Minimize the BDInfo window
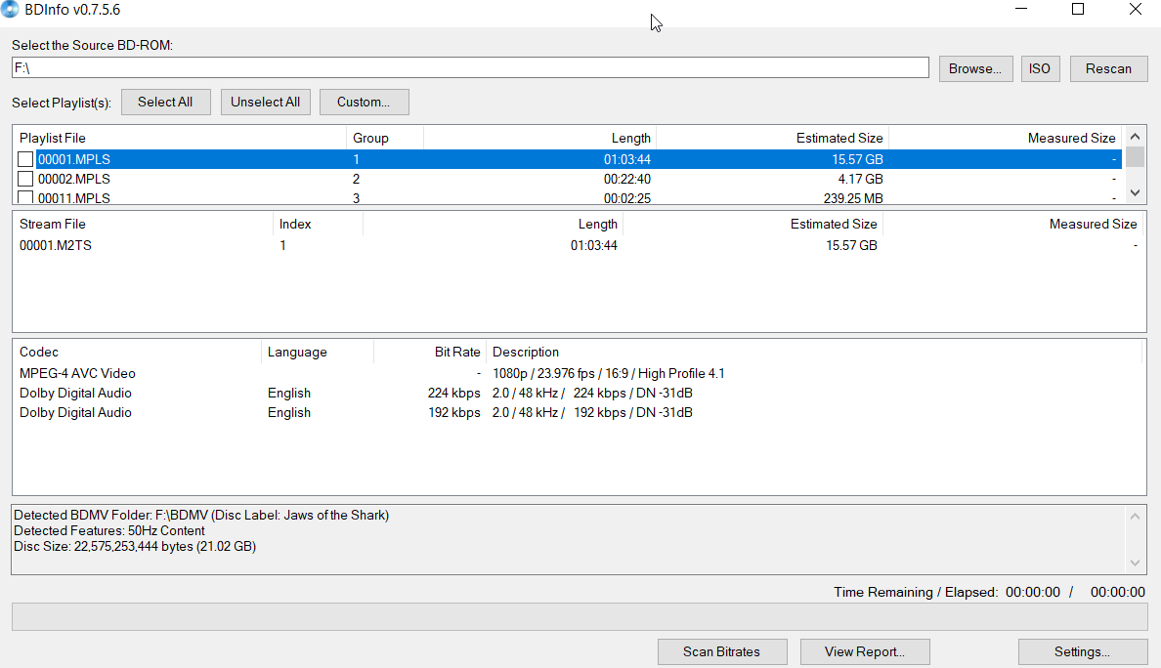The image size is (1161, 668). (x=1021, y=10)
